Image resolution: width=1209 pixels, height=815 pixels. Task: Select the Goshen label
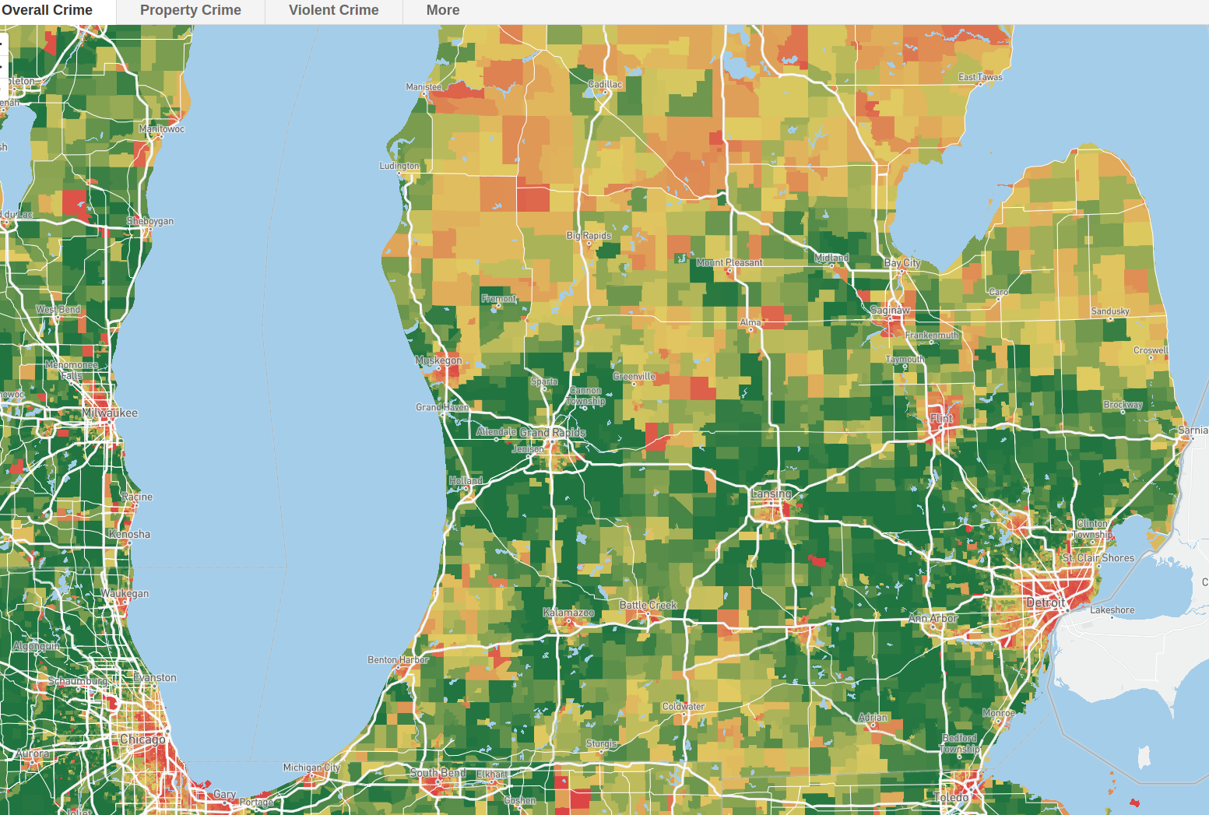point(520,800)
